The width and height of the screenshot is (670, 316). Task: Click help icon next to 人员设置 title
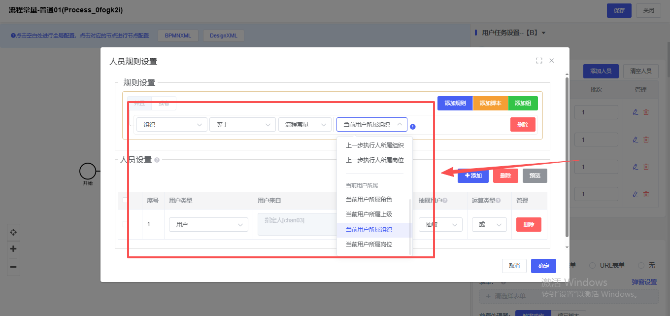157,160
